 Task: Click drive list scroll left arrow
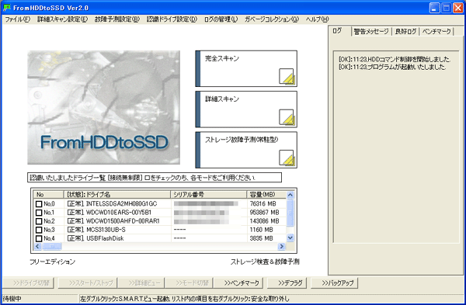pos(37,247)
